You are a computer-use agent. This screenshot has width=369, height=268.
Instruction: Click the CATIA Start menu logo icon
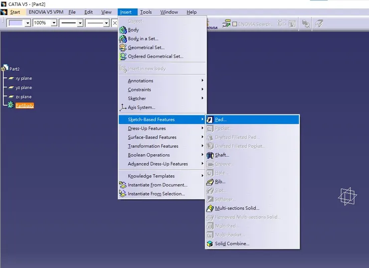point(4,12)
